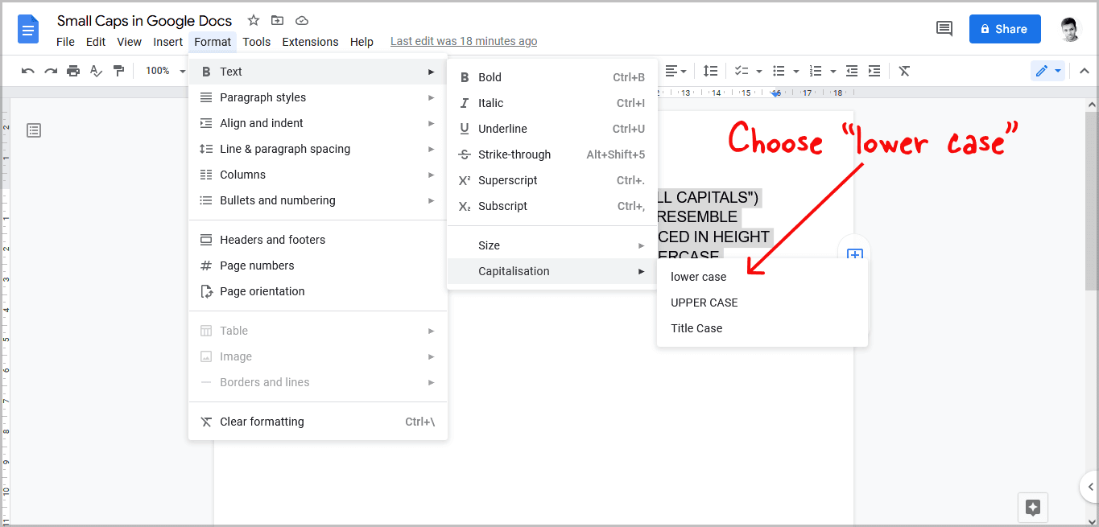
Task: Click the bulleted list icon
Action: point(779,71)
